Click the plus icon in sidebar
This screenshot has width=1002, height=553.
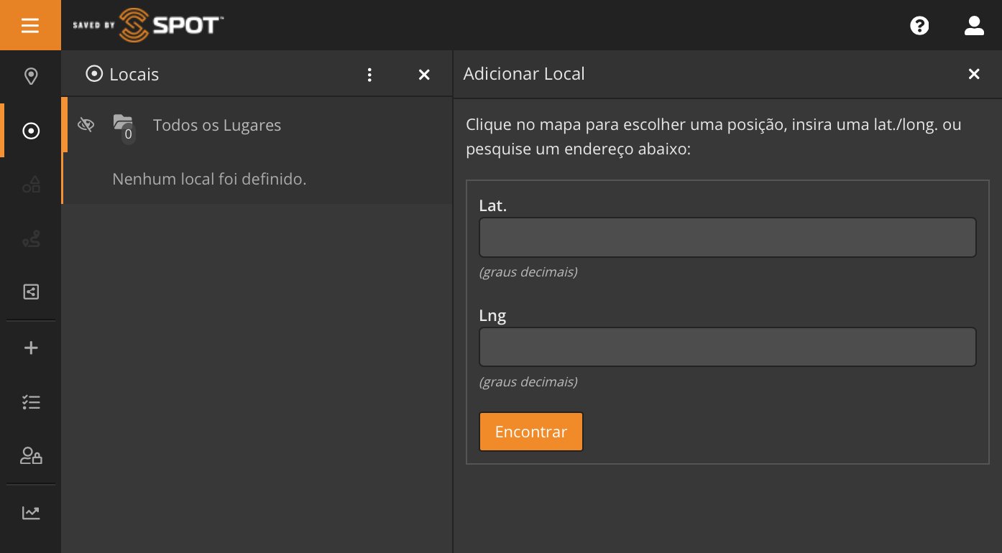pyautogui.click(x=31, y=348)
